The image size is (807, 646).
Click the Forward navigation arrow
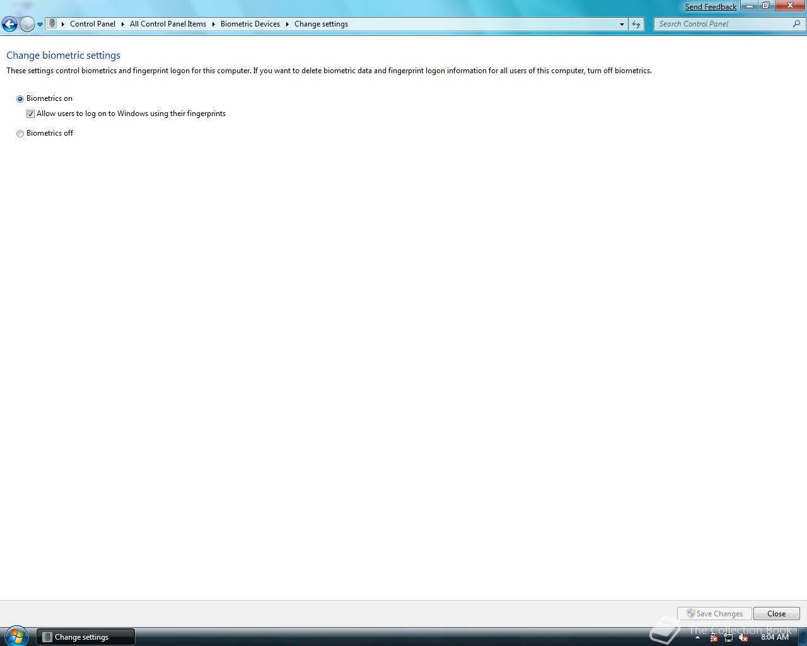pos(27,24)
